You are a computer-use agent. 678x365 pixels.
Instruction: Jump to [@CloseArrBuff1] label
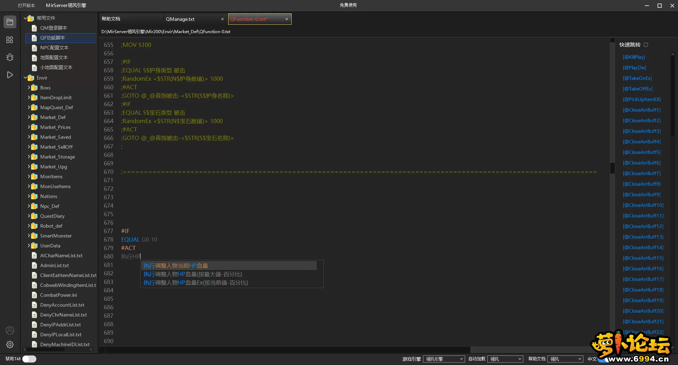point(642,110)
